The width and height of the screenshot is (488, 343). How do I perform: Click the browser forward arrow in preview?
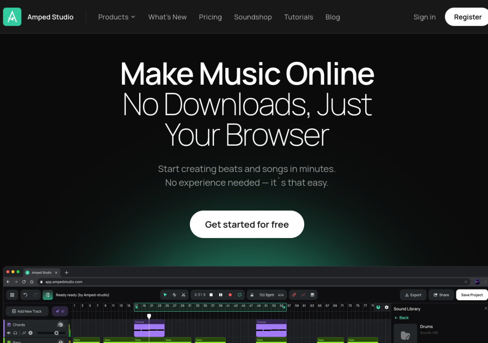click(x=16, y=282)
